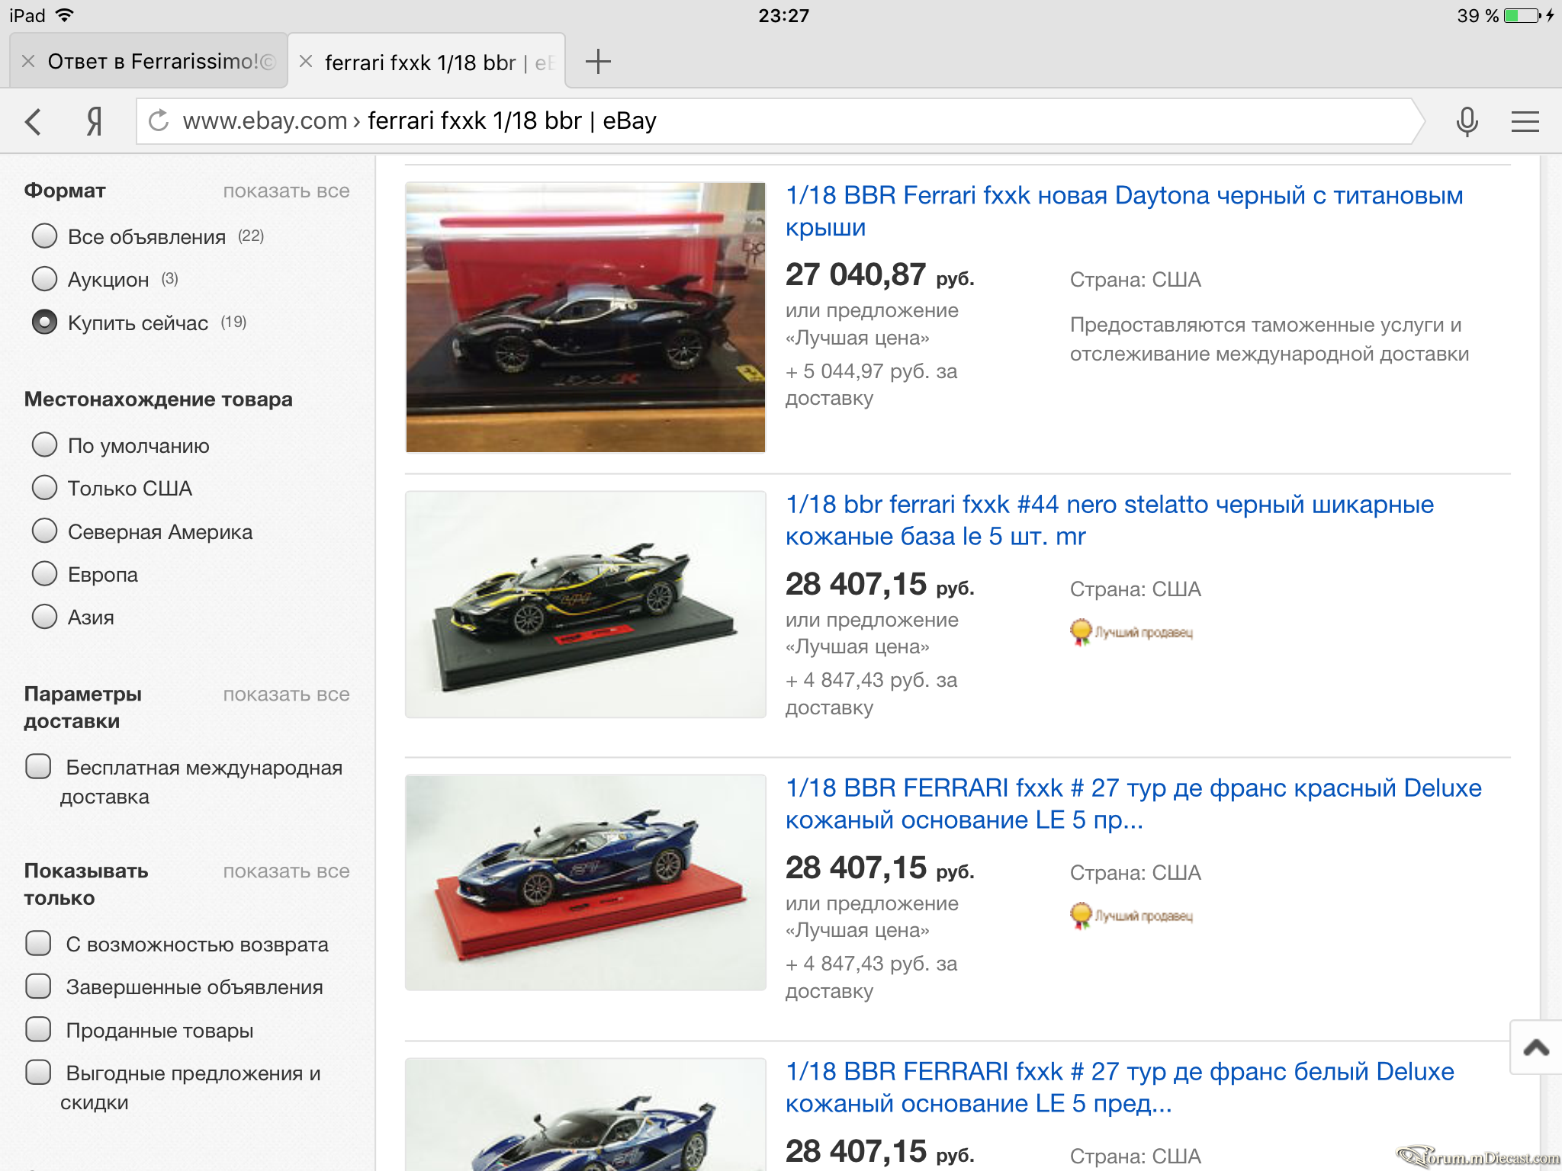Open the 'тур де франс красный Deluxe' listing
The image size is (1562, 1171).
click(x=1133, y=804)
